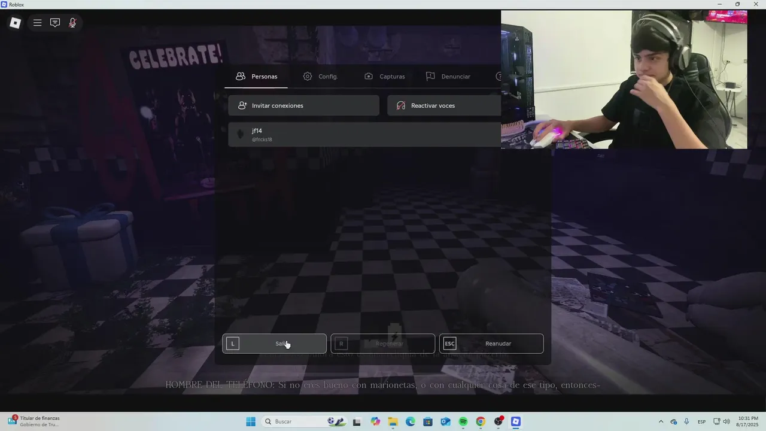Open the clock showing 10:31 PM
This screenshot has height=431, width=766.
747,421
